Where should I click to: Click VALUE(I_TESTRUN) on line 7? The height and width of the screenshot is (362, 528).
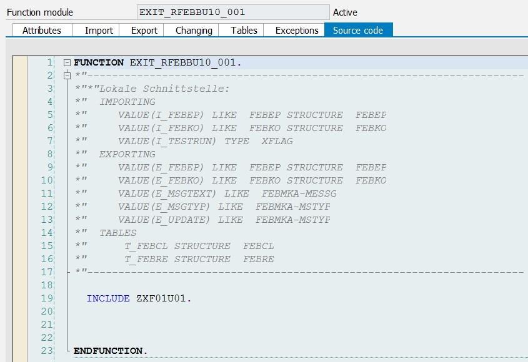[167, 141]
